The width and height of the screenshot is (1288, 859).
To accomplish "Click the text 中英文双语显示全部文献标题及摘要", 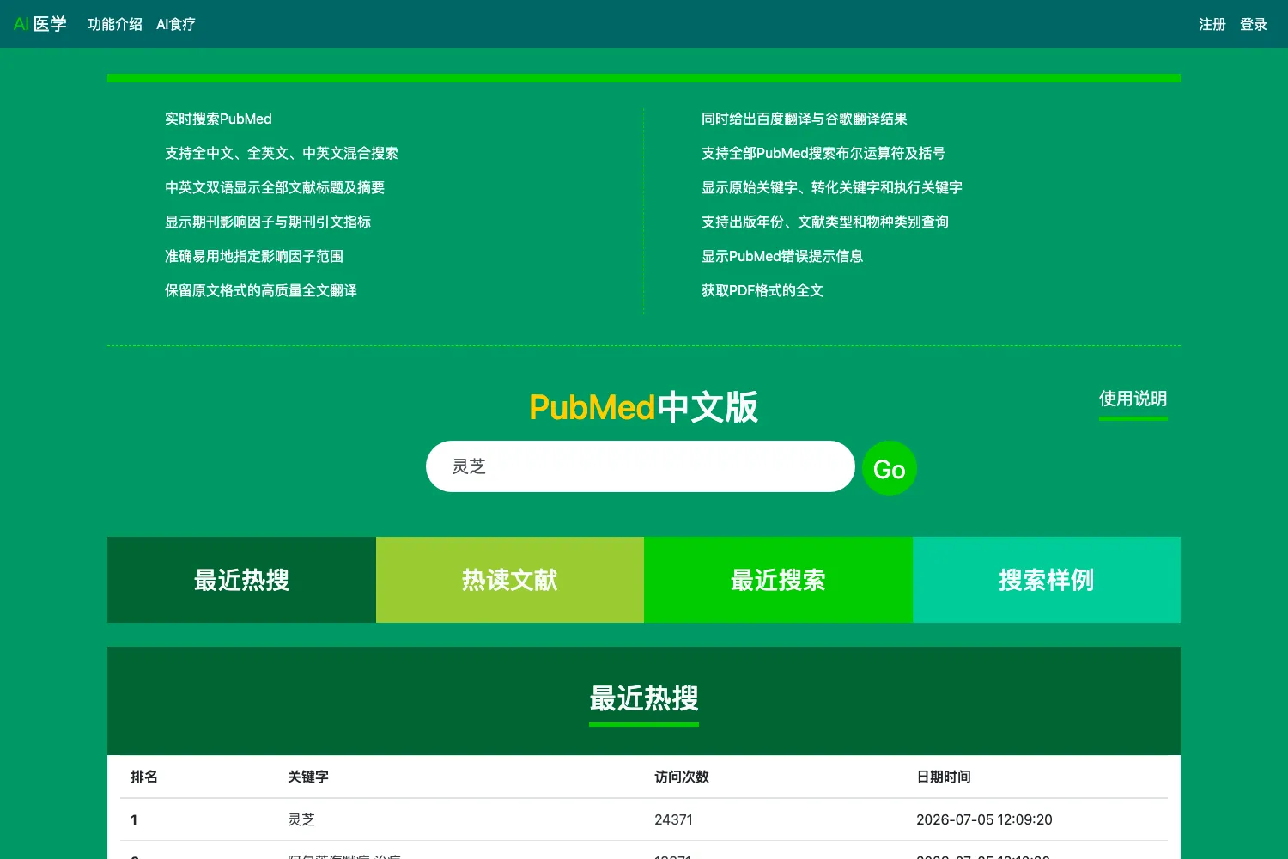I will [275, 187].
